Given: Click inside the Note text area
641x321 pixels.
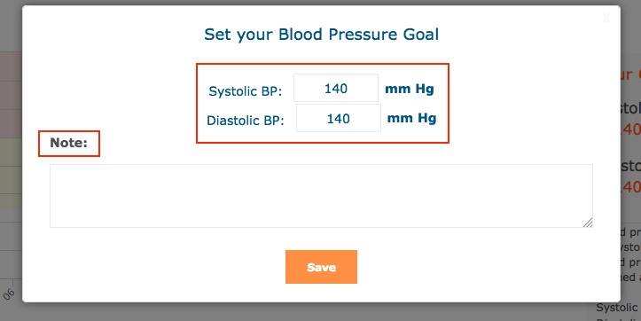Looking at the screenshot, I should pos(321,196).
